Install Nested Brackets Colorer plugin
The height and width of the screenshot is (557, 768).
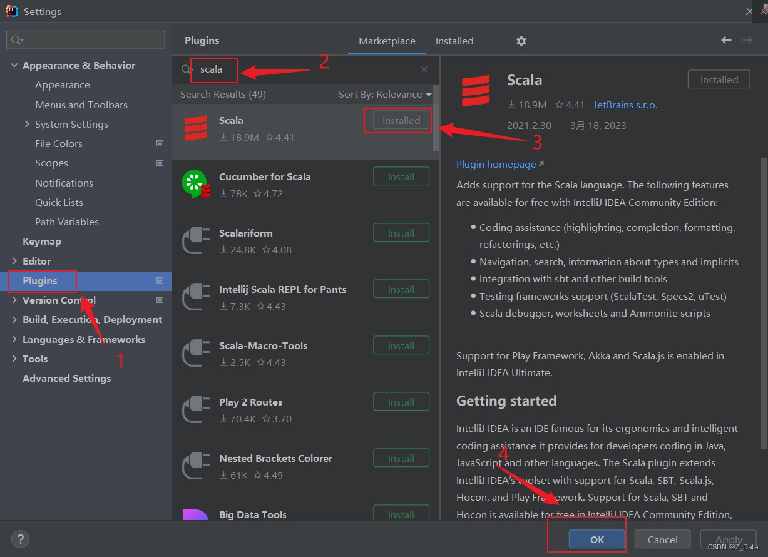pyautogui.click(x=401, y=458)
